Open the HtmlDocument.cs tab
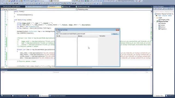The height and width of the screenshot is (98, 175). [x=83, y=7]
